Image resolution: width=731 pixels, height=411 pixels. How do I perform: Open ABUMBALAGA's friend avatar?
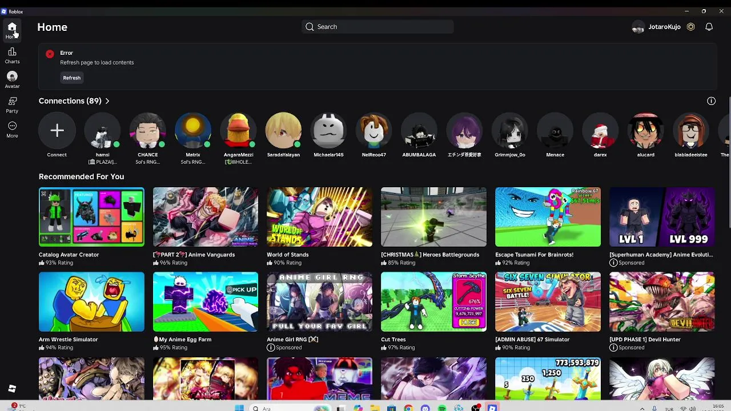click(419, 131)
